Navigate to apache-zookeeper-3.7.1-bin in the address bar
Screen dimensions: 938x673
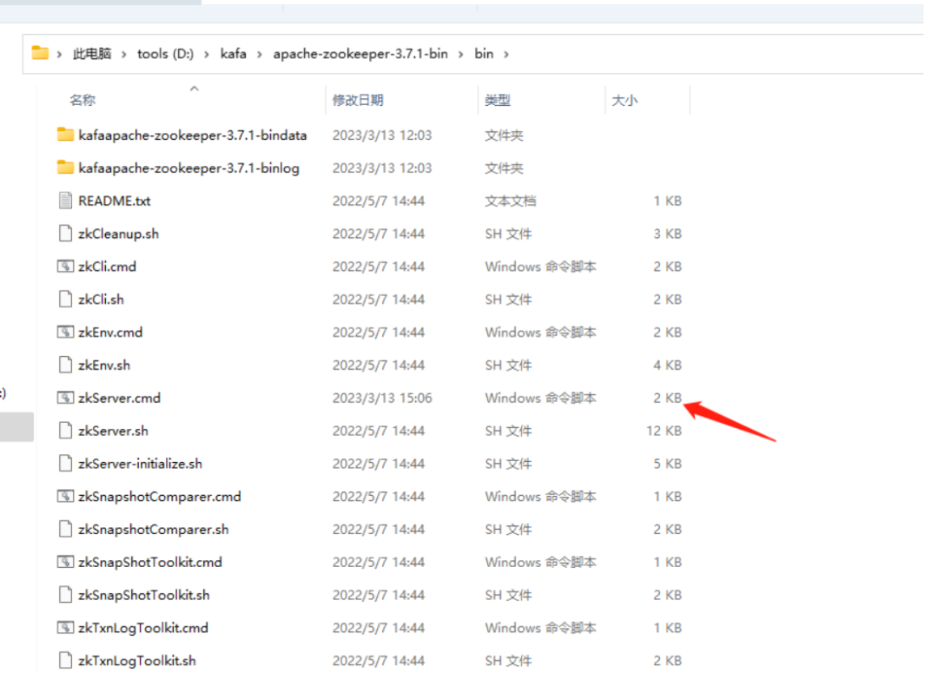point(360,54)
